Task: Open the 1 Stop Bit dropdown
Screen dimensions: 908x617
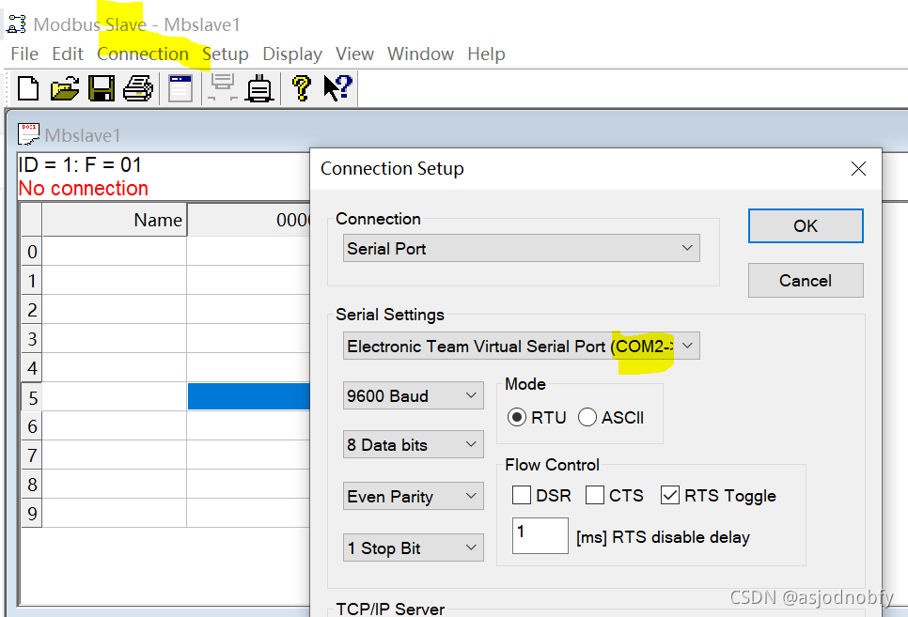Action: coord(413,548)
